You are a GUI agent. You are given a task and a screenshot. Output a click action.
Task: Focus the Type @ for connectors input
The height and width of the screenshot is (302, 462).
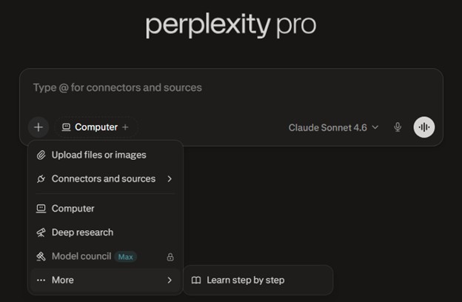point(222,87)
